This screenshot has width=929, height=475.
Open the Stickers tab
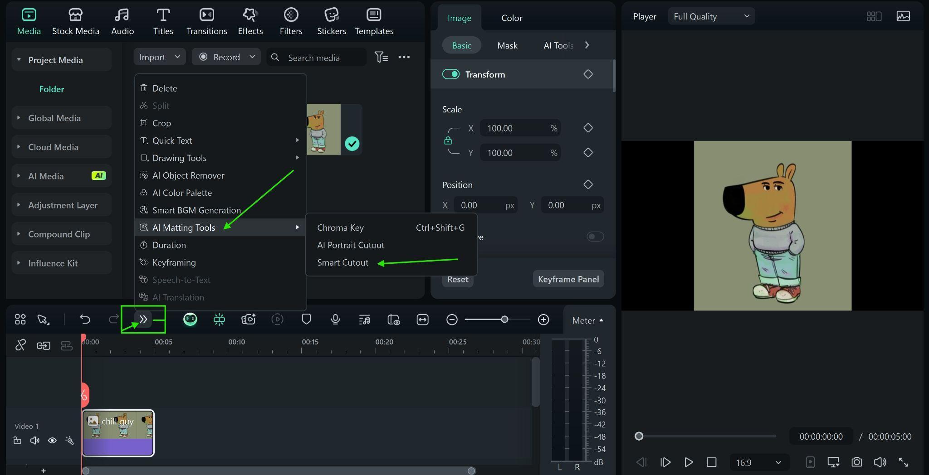coord(332,21)
